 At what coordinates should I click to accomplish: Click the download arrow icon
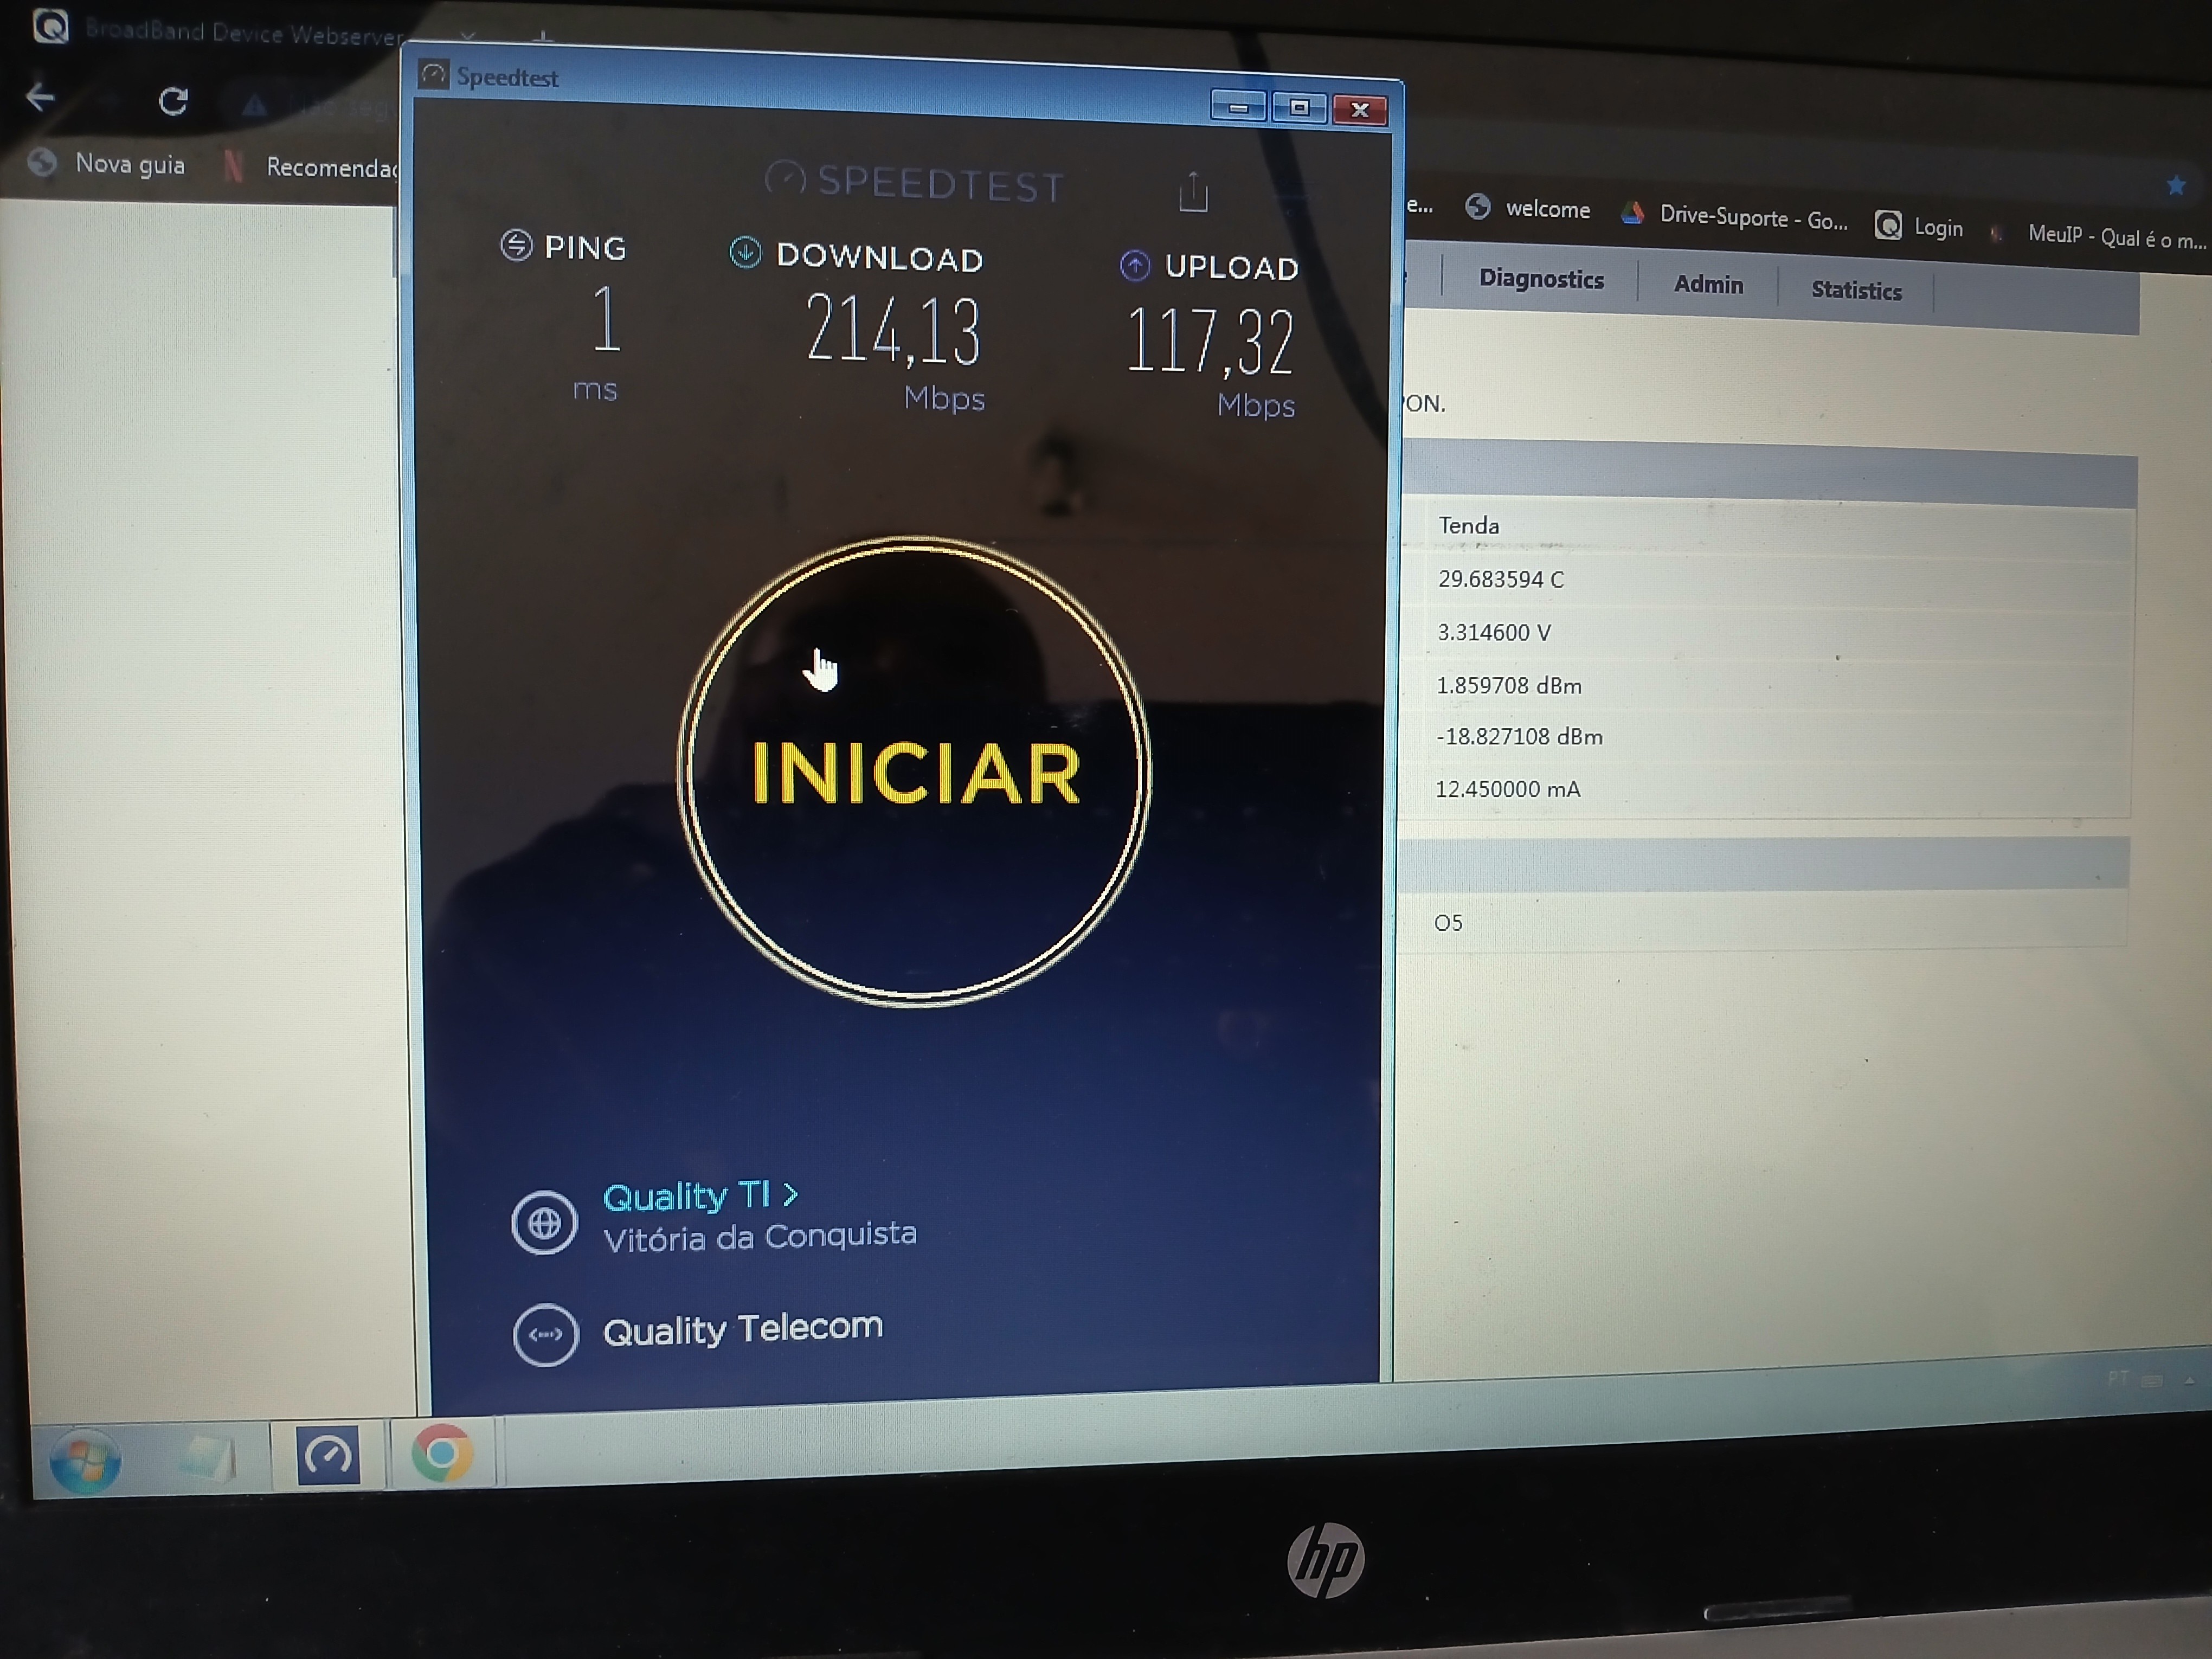pyautogui.click(x=745, y=252)
